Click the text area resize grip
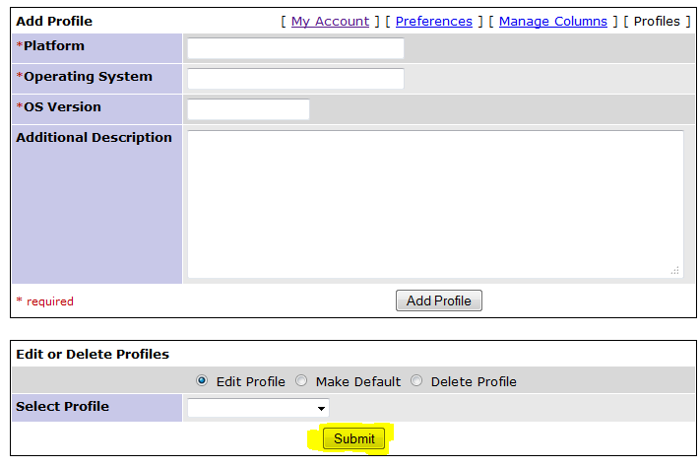 (x=675, y=270)
